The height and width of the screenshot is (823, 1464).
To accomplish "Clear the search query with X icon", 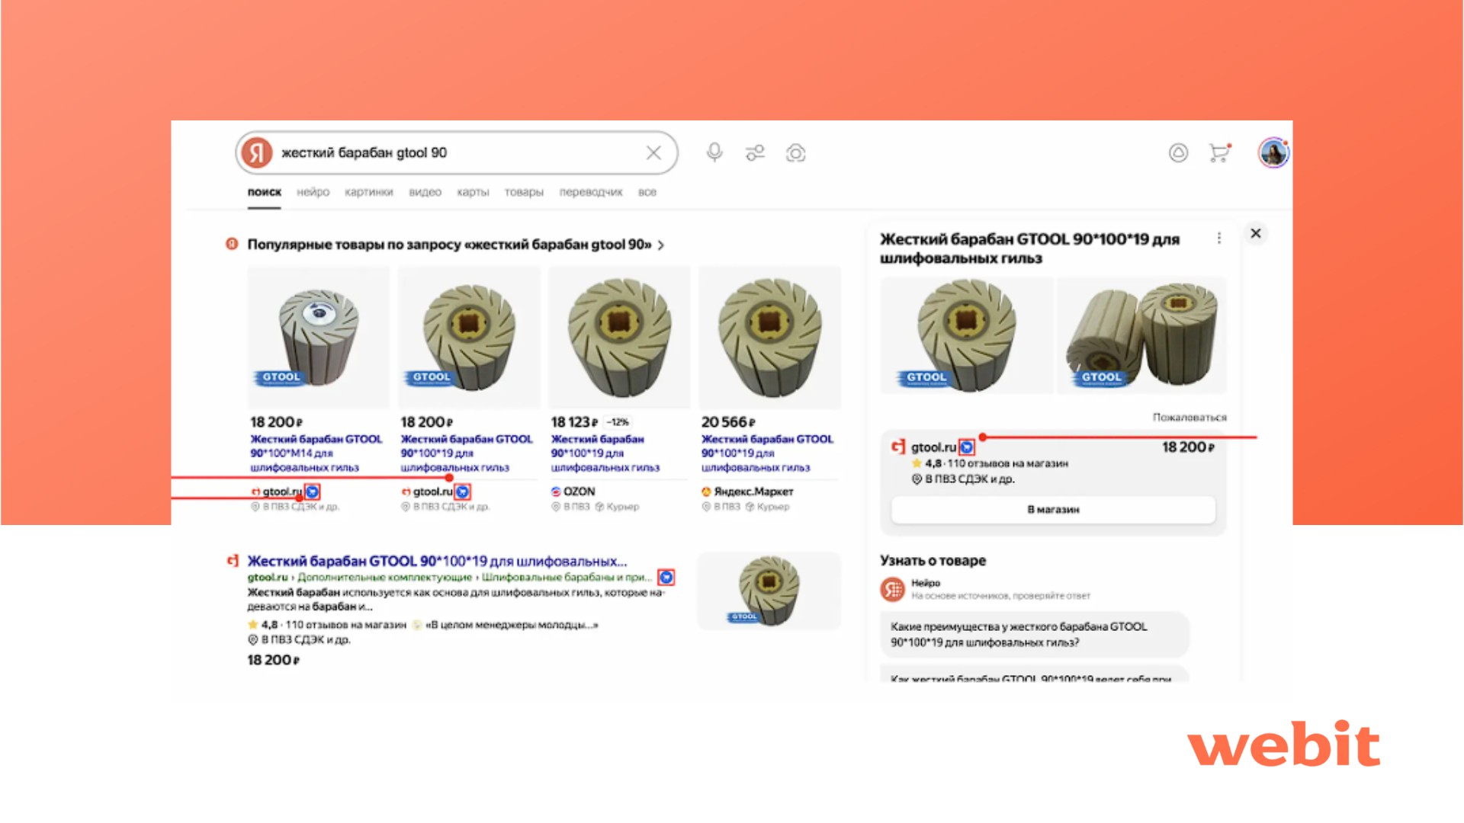I will [653, 153].
